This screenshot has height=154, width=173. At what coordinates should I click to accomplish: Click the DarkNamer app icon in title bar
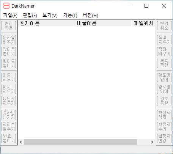coord(6,6)
